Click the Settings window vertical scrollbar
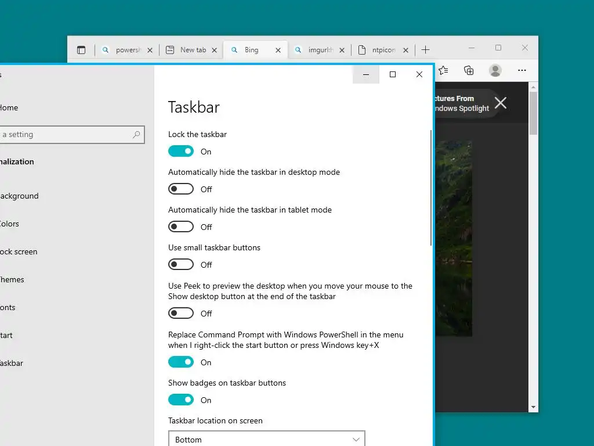594x446 pixels. (x=431, y=188)
